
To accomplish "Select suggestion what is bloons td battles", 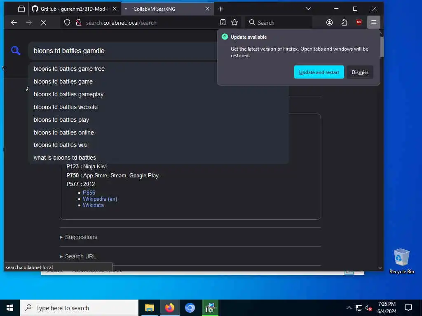I will [159, 158].
